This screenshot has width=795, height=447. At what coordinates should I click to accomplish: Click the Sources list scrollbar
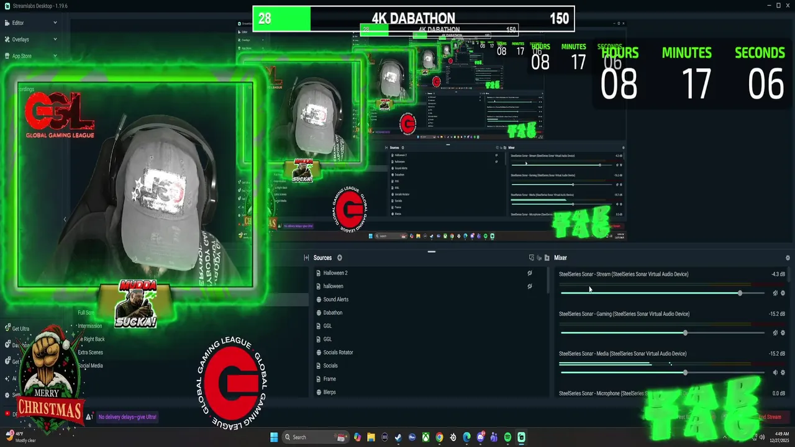coord(548,281)
